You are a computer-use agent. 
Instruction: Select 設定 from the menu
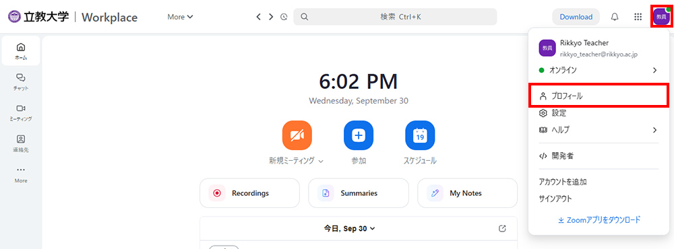click(x=599, y=113)
